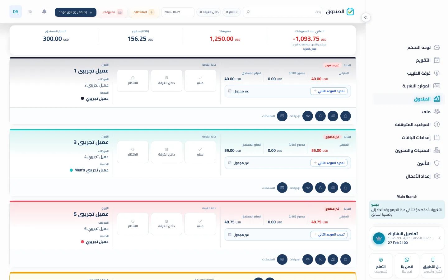Open المنتجات والمخزون in the sidebar

(409, 150)
